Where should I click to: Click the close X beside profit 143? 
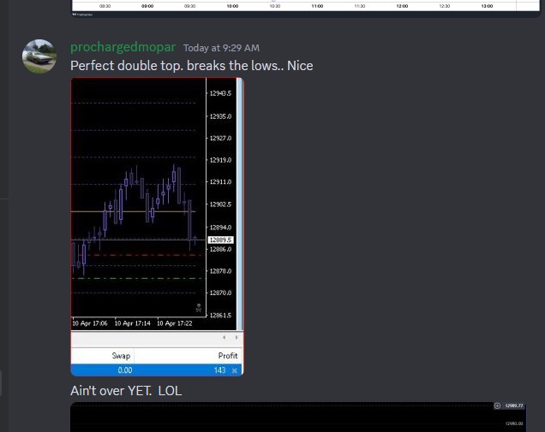coord(235,370)
